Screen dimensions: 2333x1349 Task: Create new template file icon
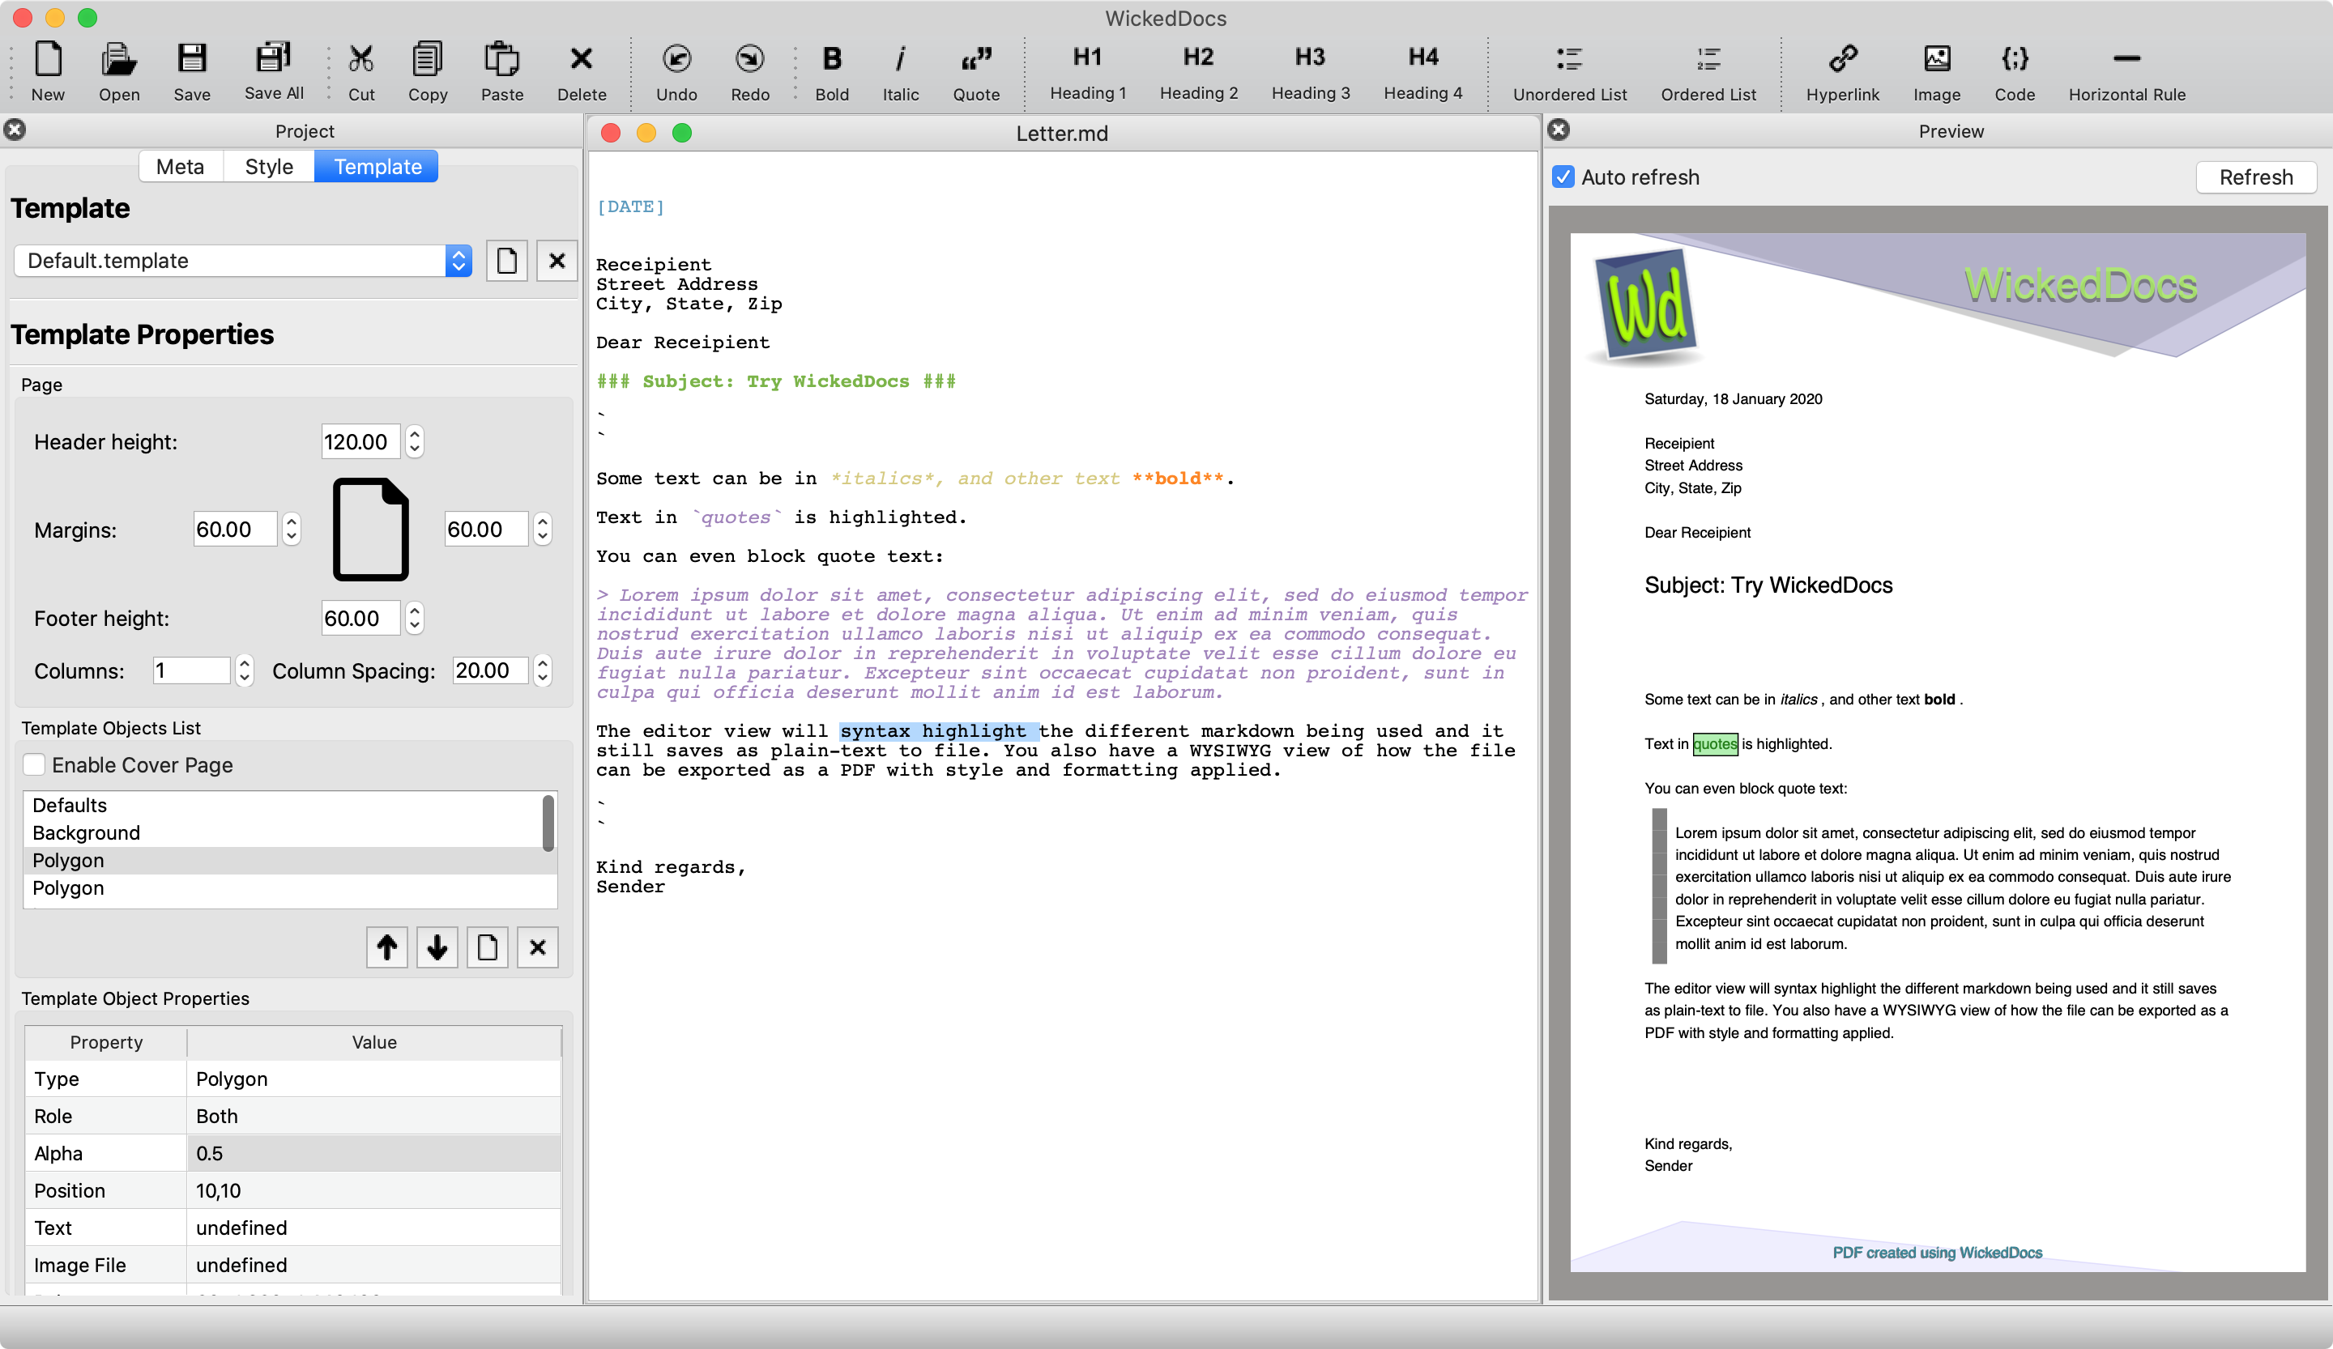click(507, 261)
